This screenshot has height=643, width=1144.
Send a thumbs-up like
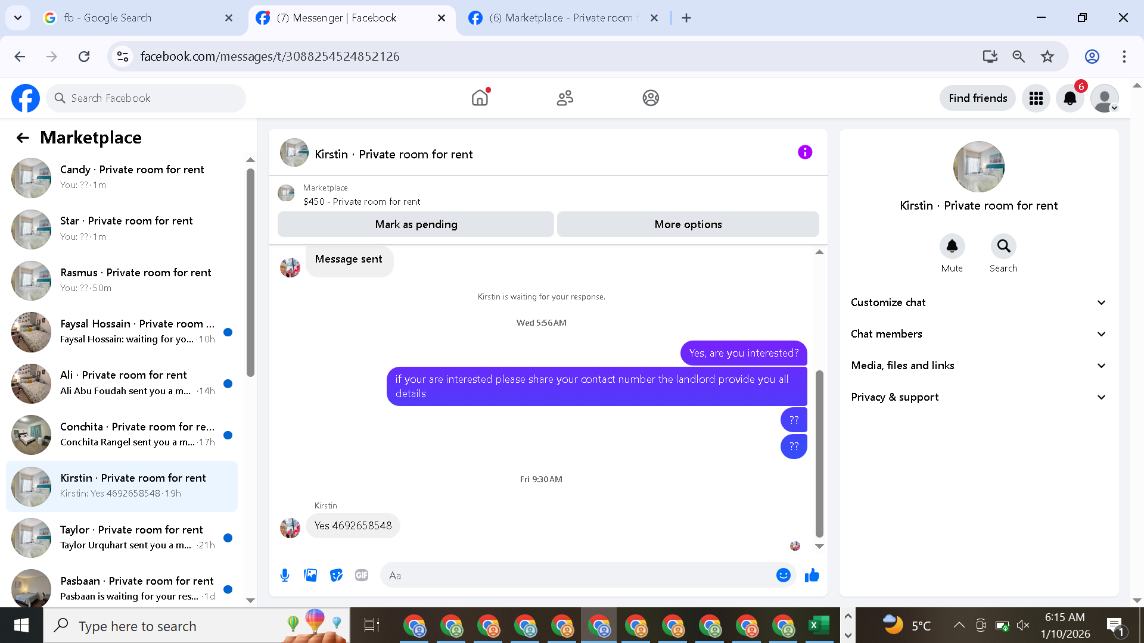812,575
